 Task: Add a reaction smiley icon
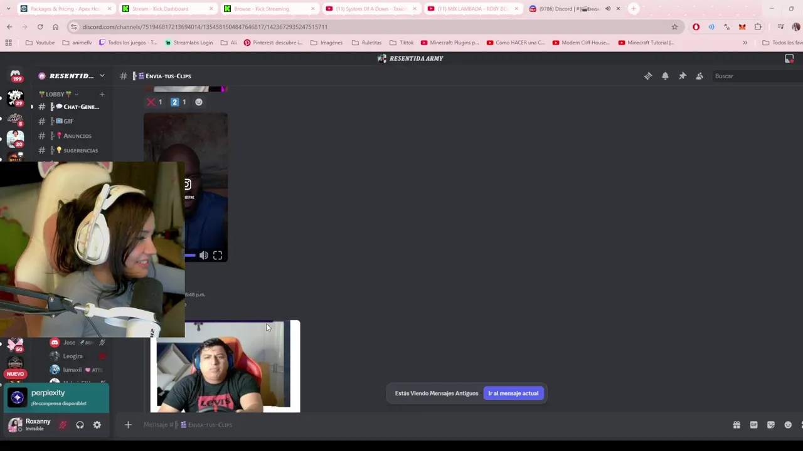198,102
